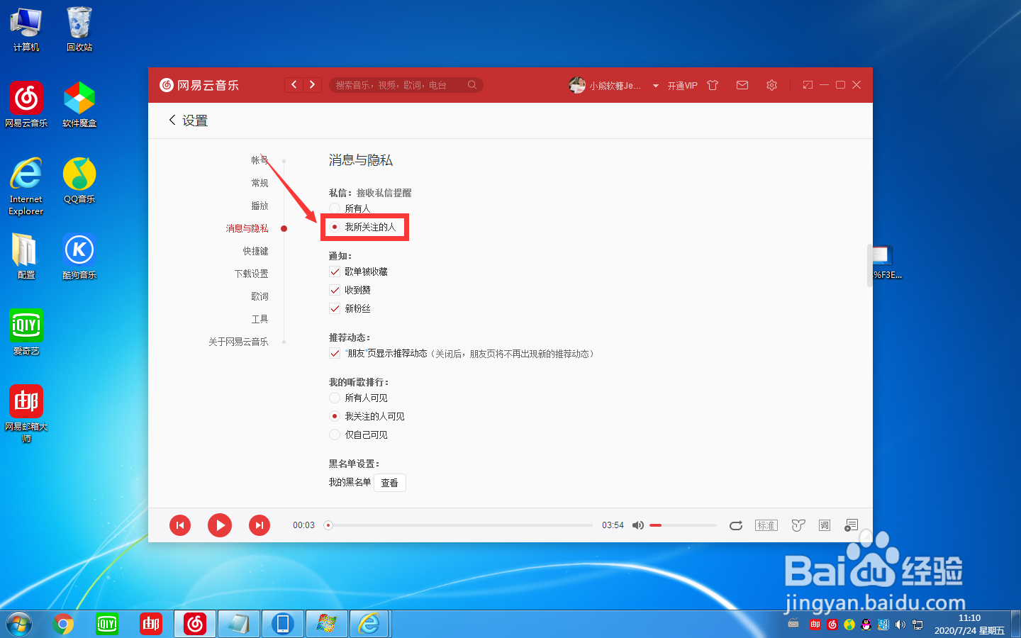Return via the back chevron beside 设置

click(172, 120)
